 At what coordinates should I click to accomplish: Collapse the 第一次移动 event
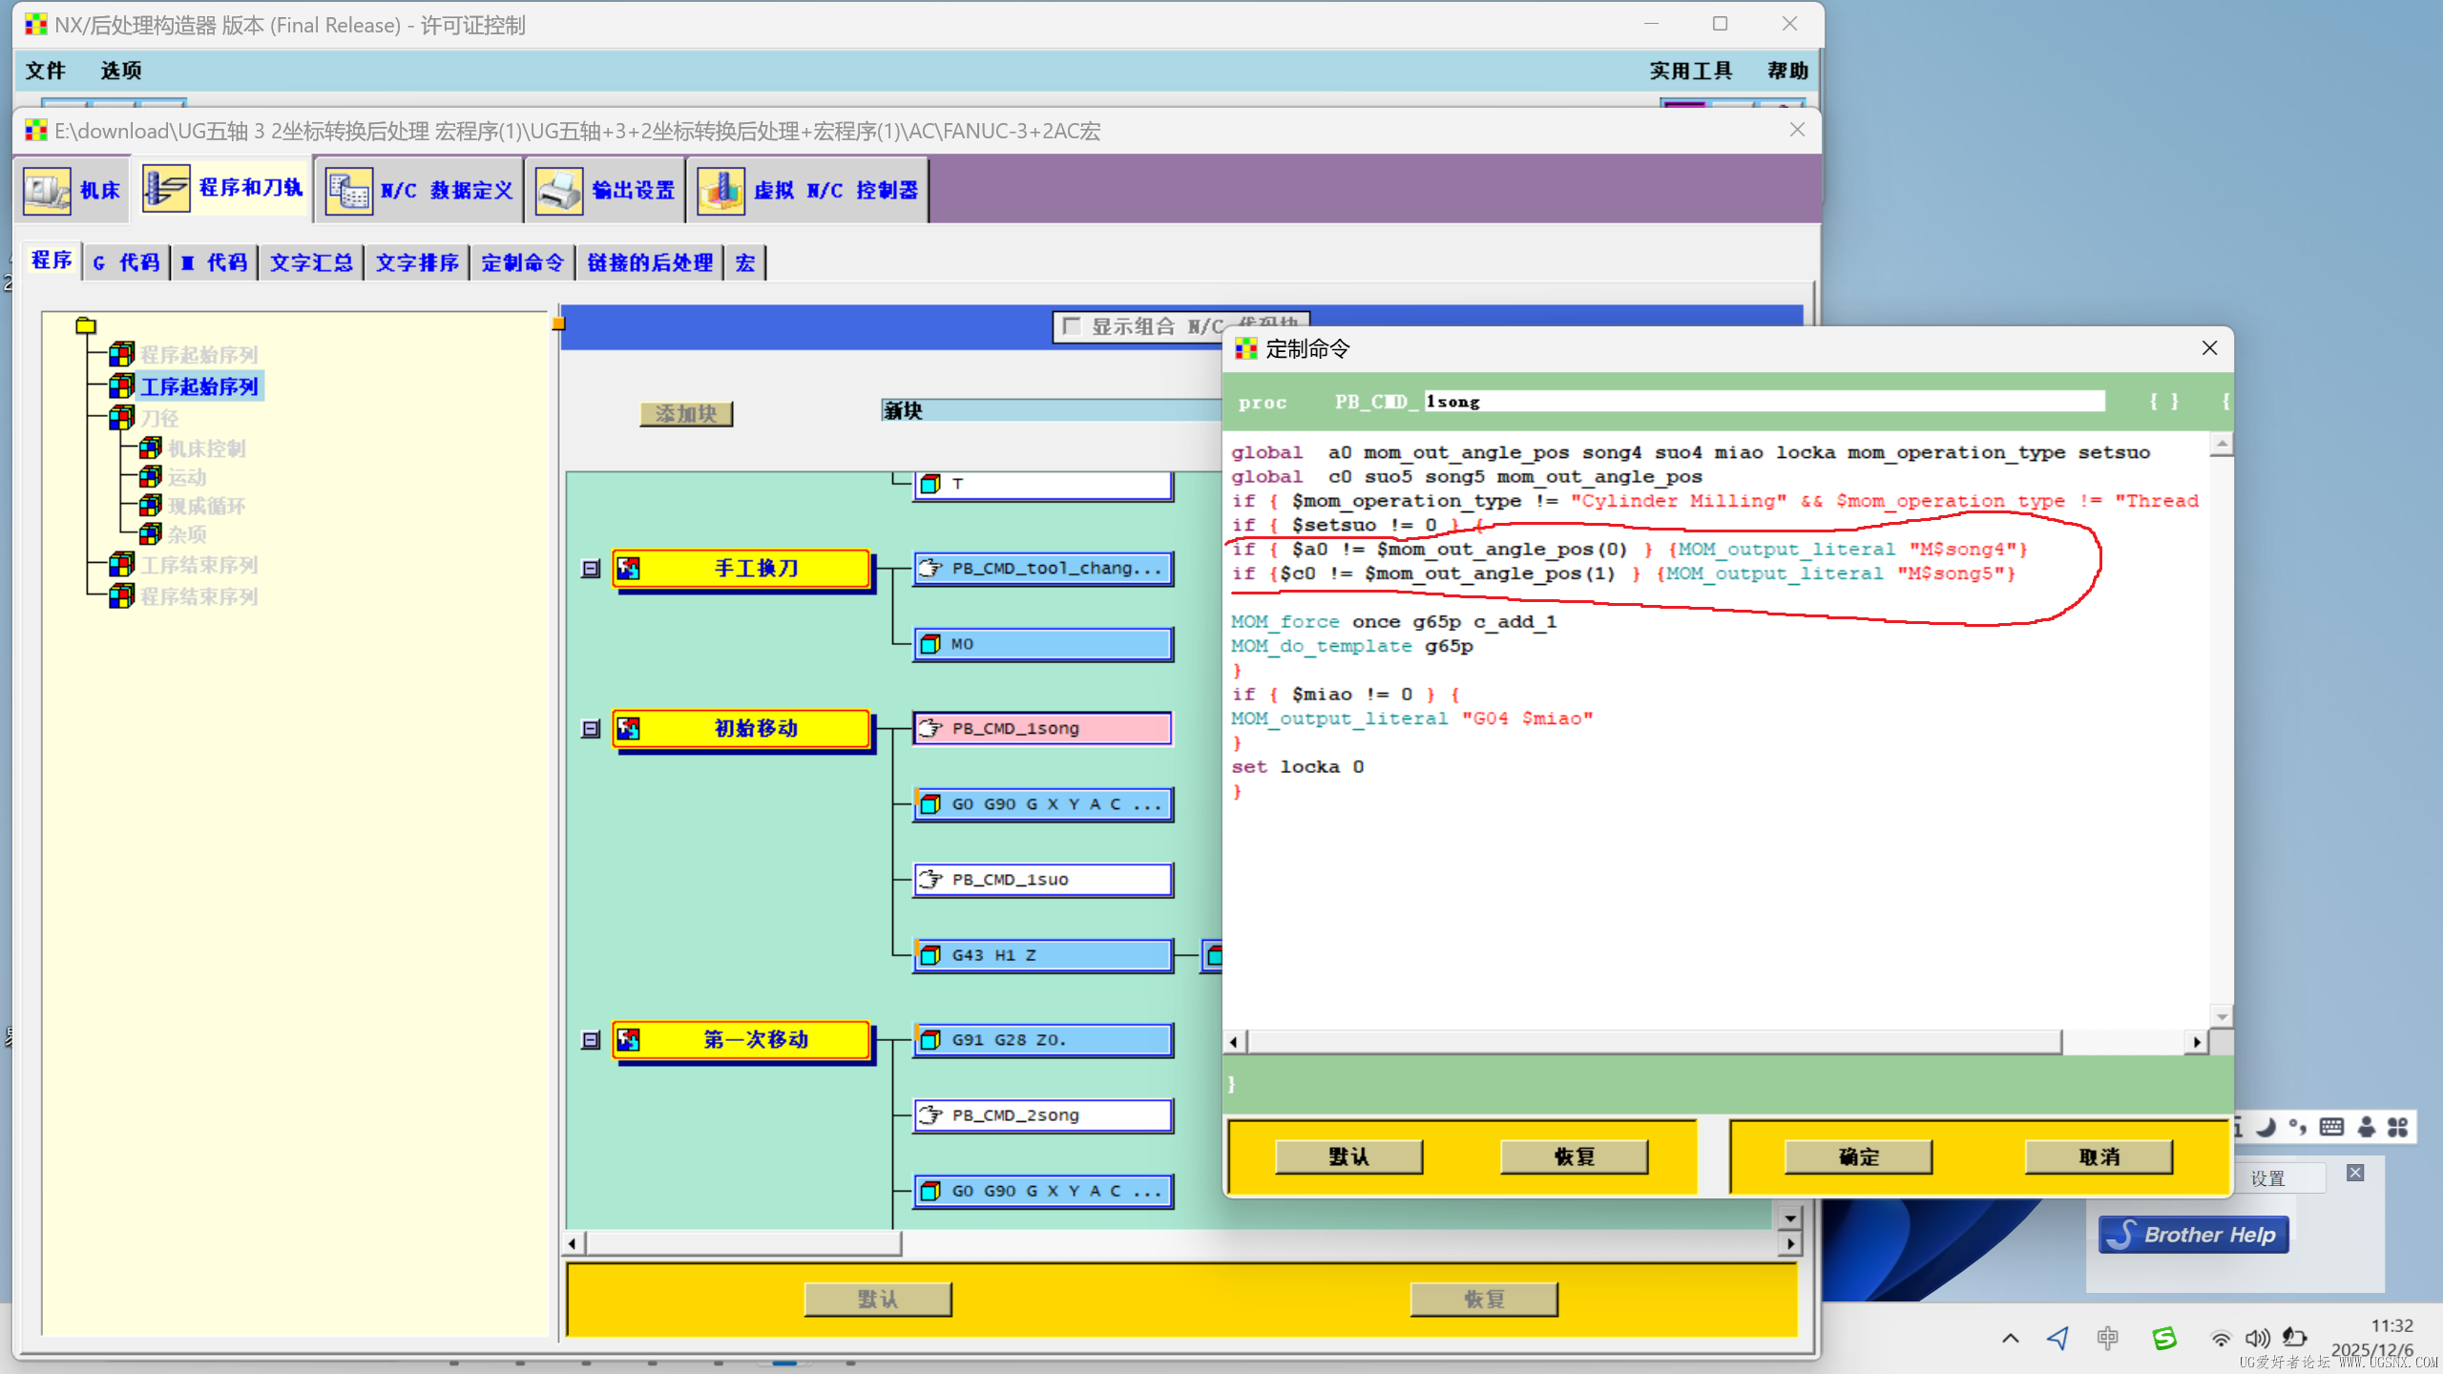(591, 1040)
